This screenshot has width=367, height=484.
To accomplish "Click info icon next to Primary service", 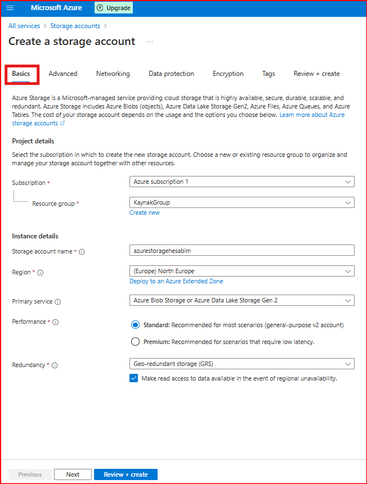I will coord(58,302).
